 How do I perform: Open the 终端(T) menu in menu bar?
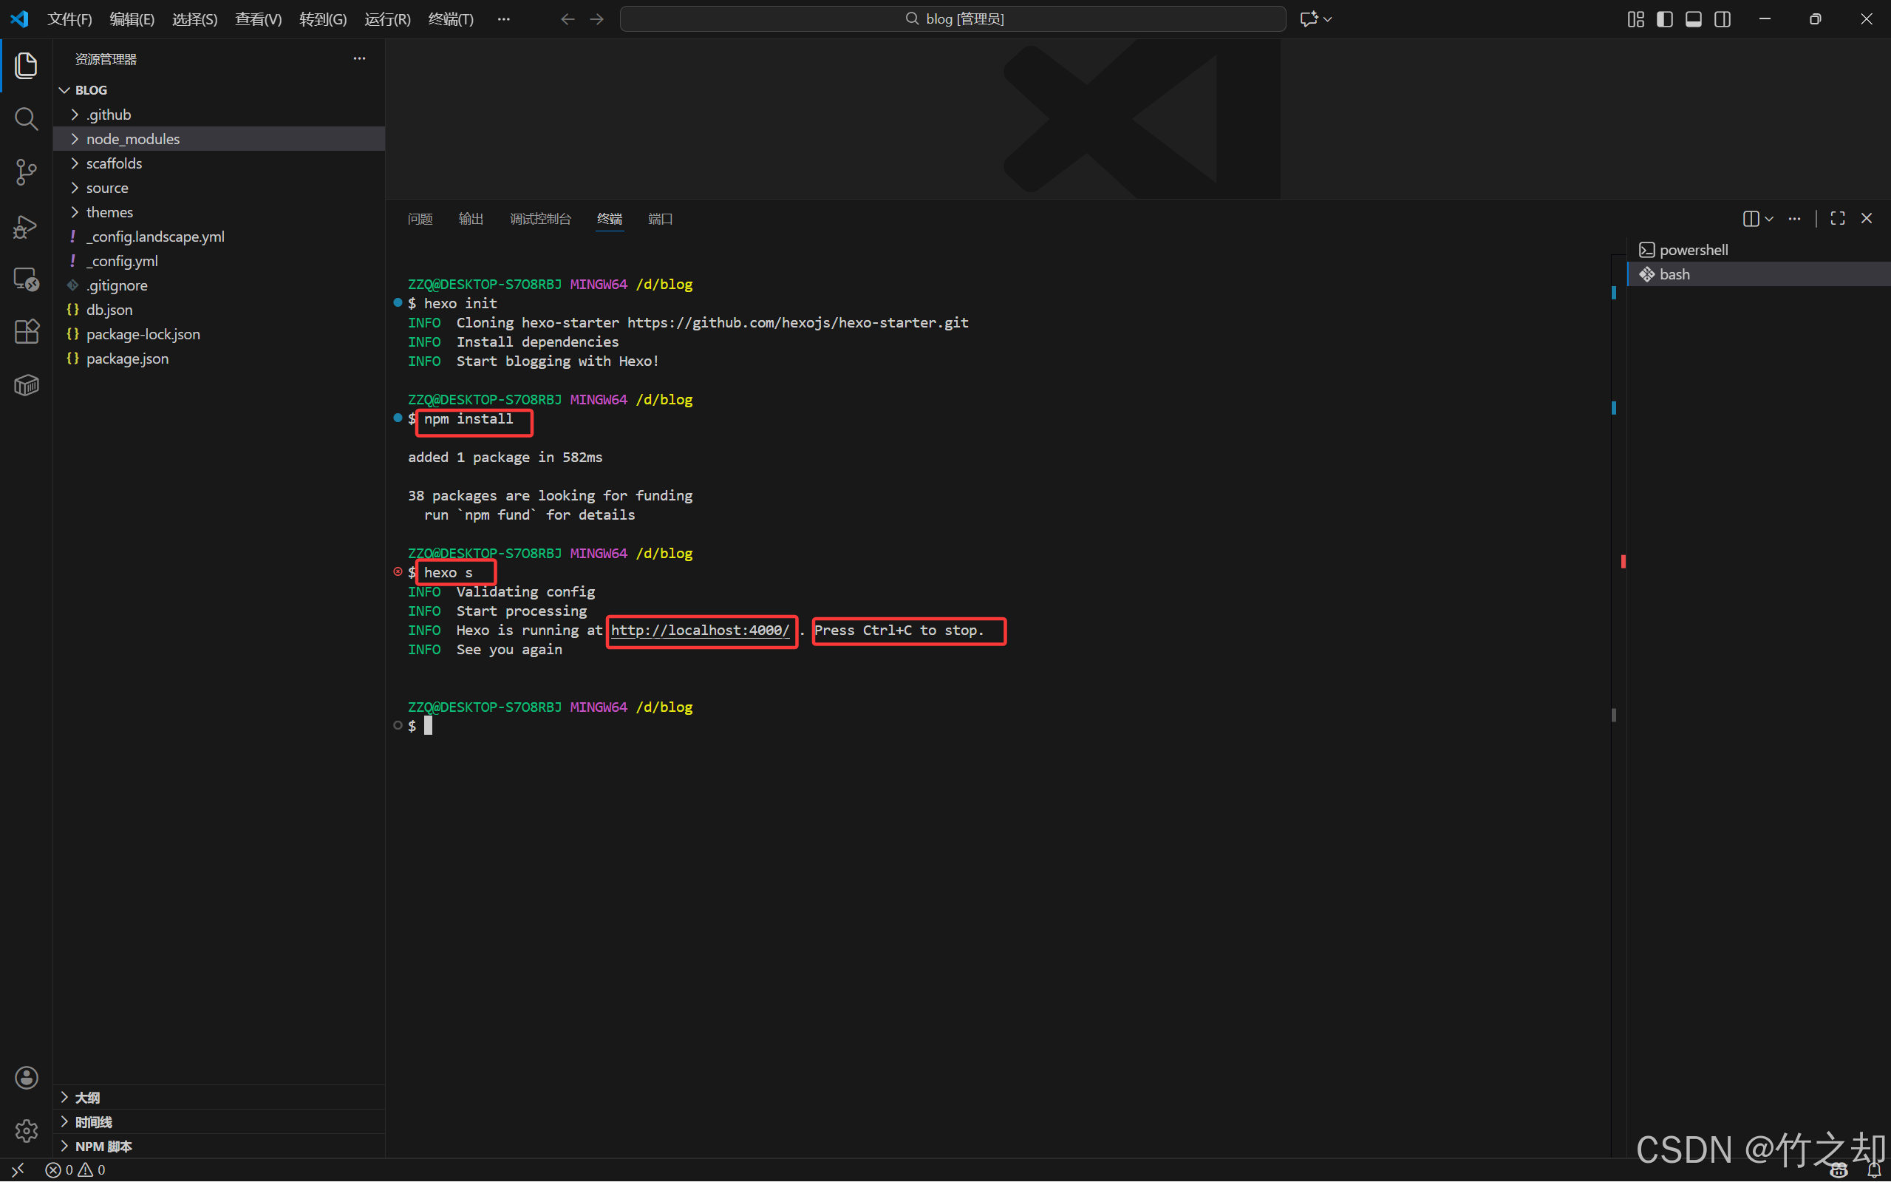pos(450,18)
